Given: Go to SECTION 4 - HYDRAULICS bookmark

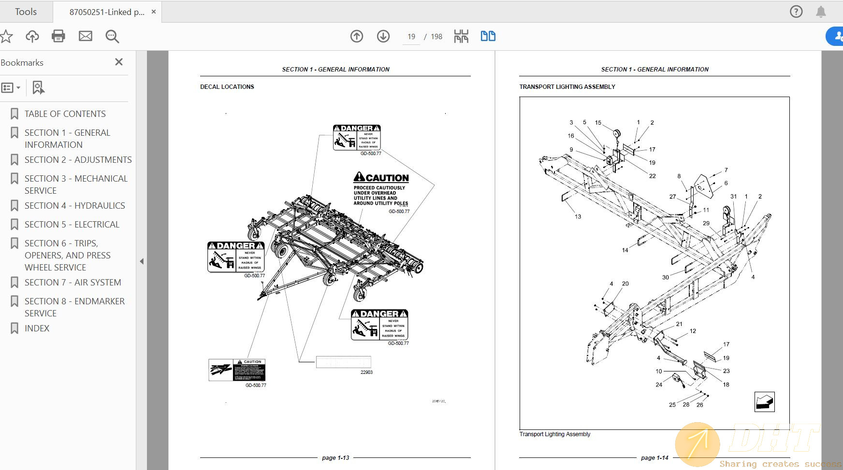Looking at the screenshot, I should 74,205.
